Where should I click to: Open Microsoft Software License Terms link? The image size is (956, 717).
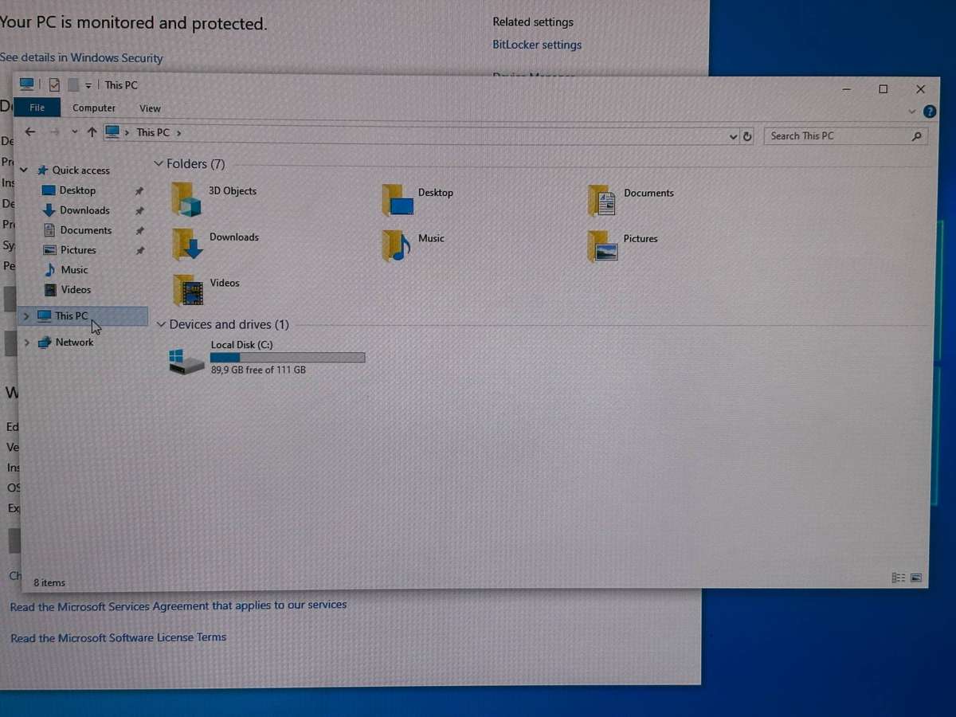tap(118, 637)
